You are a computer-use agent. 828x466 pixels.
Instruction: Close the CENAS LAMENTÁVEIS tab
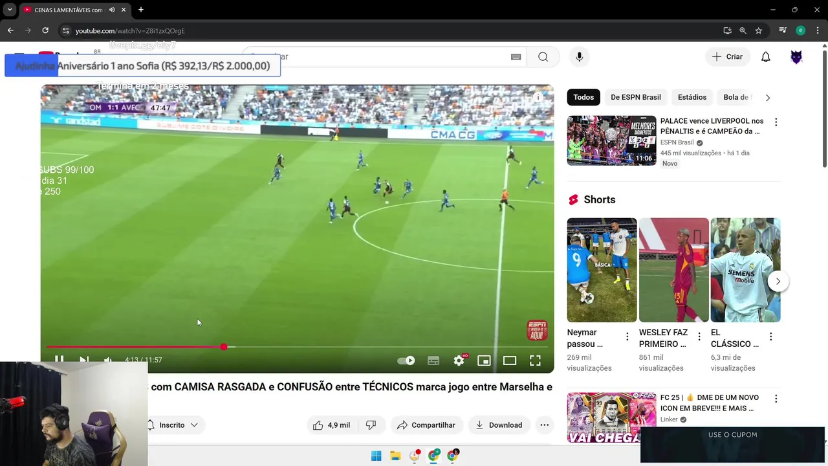pyautogui.click(x=124, y=10)
